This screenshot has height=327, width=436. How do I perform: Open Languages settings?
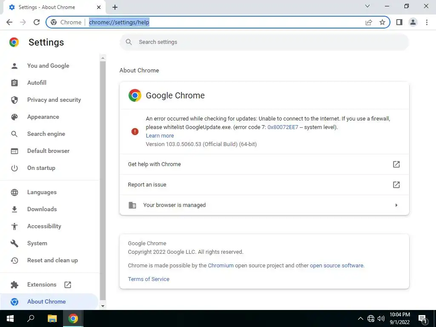[42, 192]
